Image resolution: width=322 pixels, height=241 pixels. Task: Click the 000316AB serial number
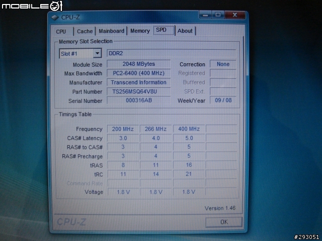click(x=139, y=100)
